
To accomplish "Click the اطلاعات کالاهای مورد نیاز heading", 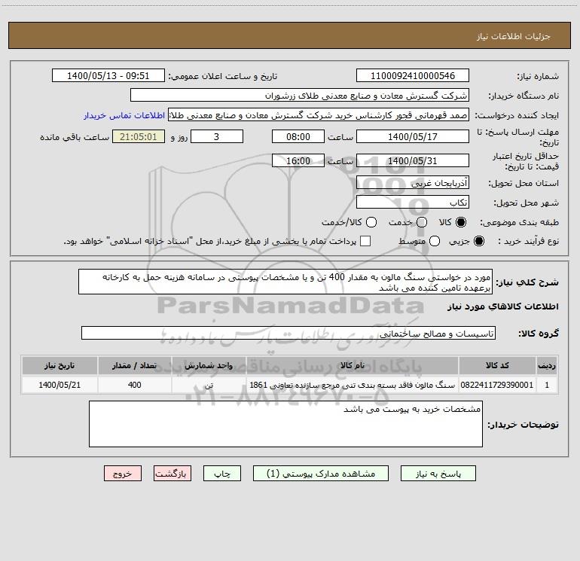I will (x=503, y=306).
